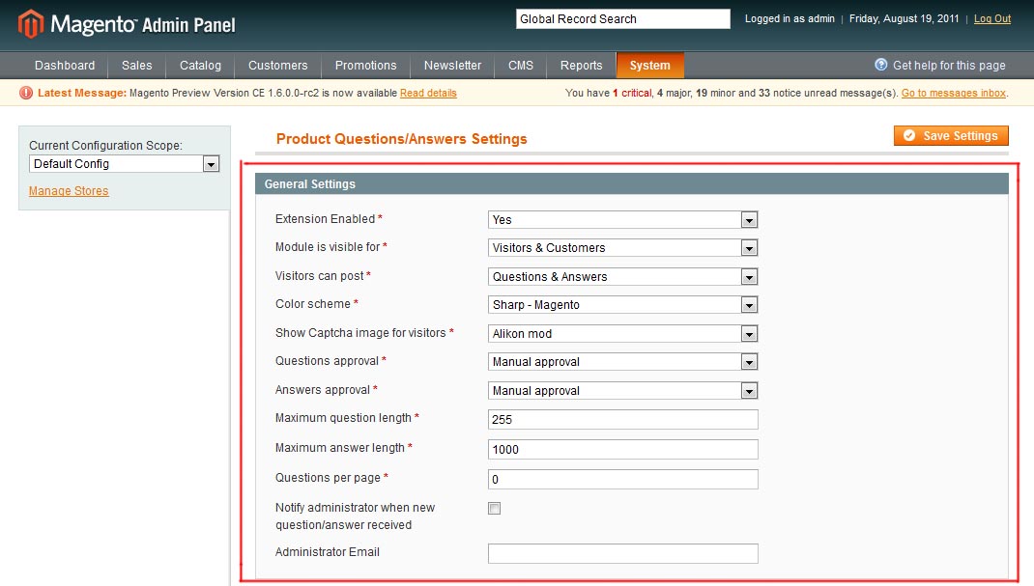1034x586 pixels.
Task: Click the Manage Stores link
Action: click(69, 191)
